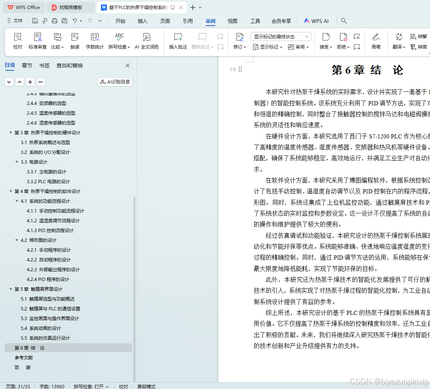
Task: Open the 视图 ribbon tab
Action: click(x=233, y=21)
